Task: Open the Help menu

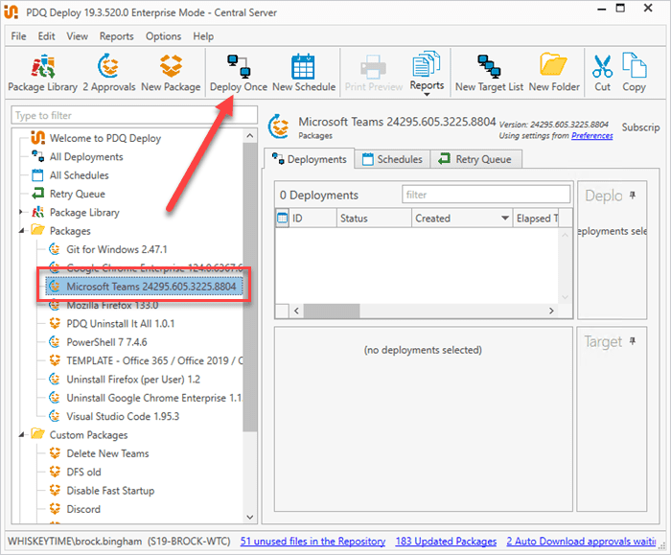Action: 203,36
